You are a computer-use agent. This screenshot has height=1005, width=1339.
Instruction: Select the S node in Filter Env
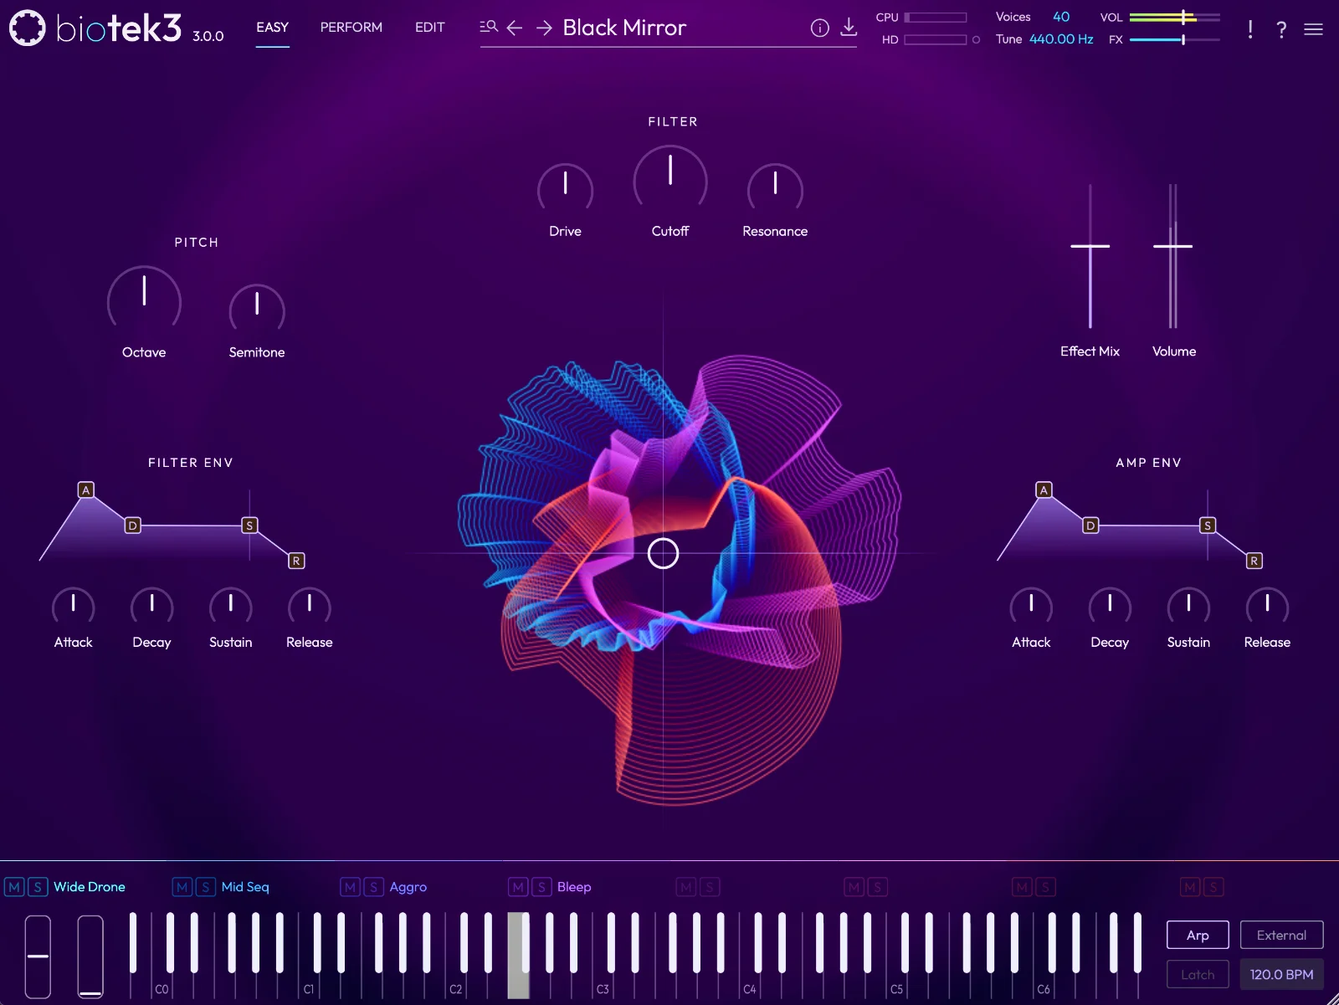click(x=249, y=526)
